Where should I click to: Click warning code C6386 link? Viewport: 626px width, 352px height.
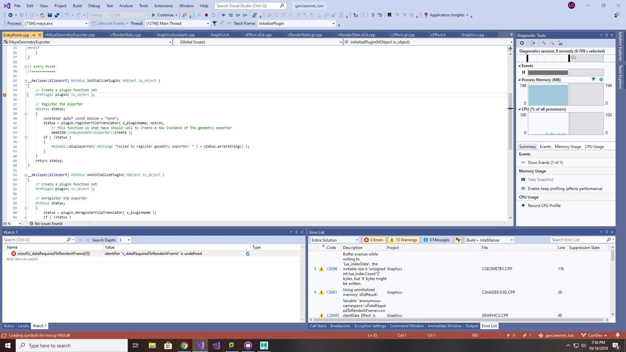332,269
